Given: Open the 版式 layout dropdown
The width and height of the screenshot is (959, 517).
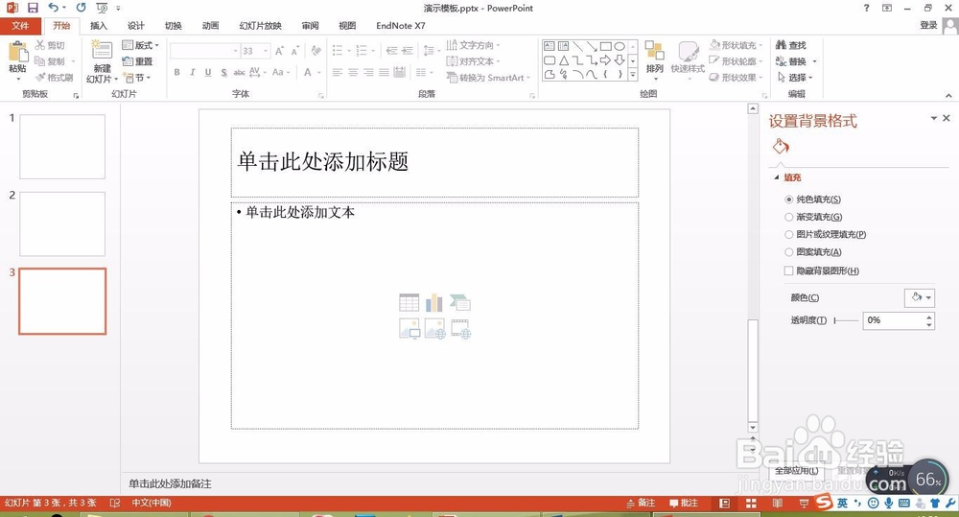Looking at the screenshot, I should [141, 45].
